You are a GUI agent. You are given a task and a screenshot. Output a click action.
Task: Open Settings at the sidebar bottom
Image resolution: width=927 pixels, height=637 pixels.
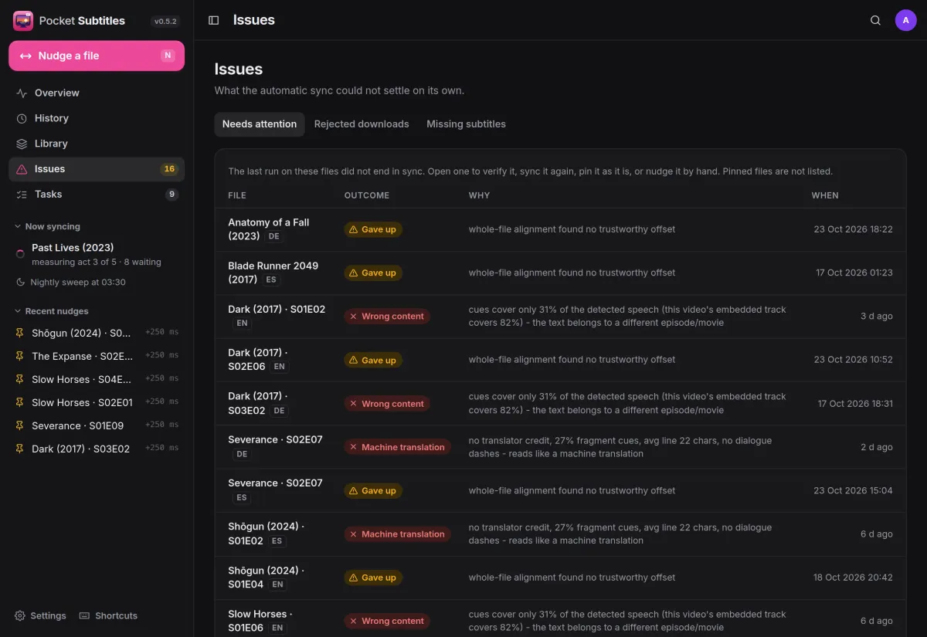click(x=40, y=615)
